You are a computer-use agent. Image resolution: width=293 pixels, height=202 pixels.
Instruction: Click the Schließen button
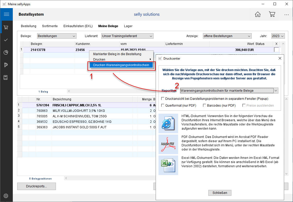[220, 193]
